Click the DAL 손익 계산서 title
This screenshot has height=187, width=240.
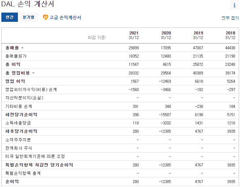point(28,4)
